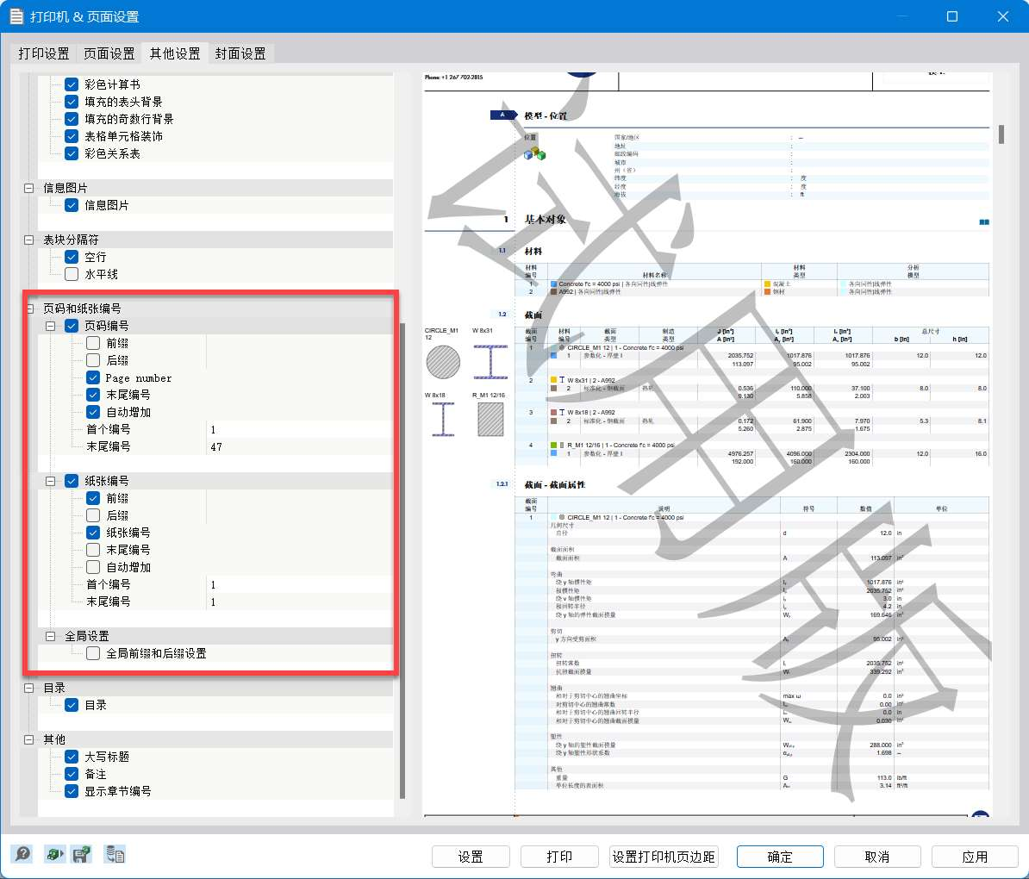This screenshot has width=1029, height=879.
Task: Edit 首个编号 value under 纸张编号
Action: pyautogui.click(x=300, y=584)
